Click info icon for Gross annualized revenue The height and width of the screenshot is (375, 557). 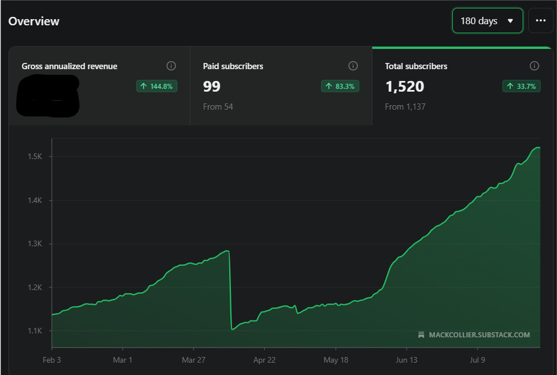171,66
